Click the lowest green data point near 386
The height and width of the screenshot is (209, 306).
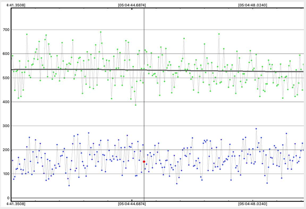135,105
